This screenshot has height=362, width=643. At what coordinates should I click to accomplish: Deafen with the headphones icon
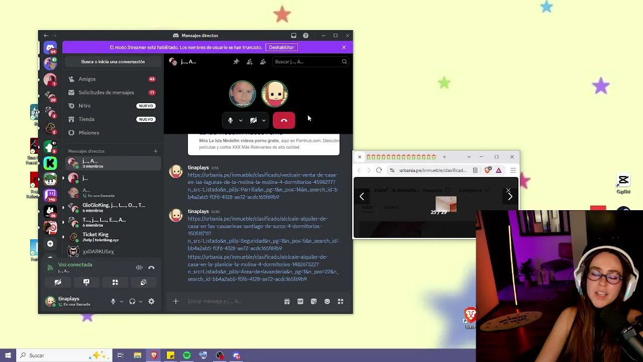[132, 302]
